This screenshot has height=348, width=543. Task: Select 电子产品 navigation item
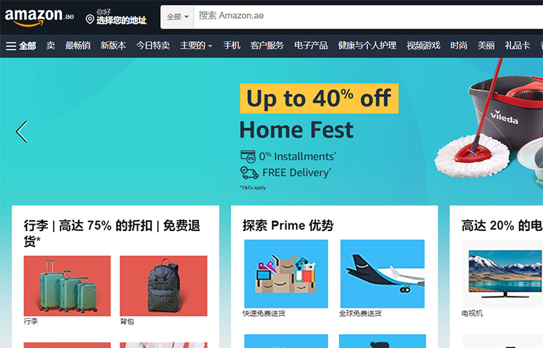point(310,46)
